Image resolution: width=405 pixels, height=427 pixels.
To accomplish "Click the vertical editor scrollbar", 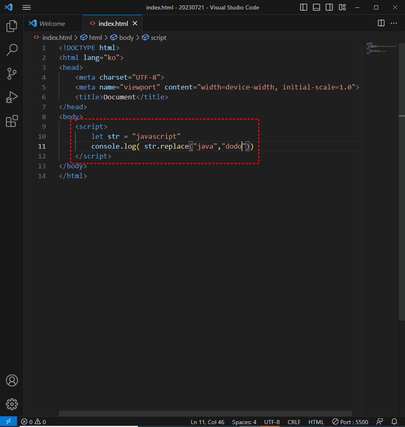I will (x=402, y=181).
